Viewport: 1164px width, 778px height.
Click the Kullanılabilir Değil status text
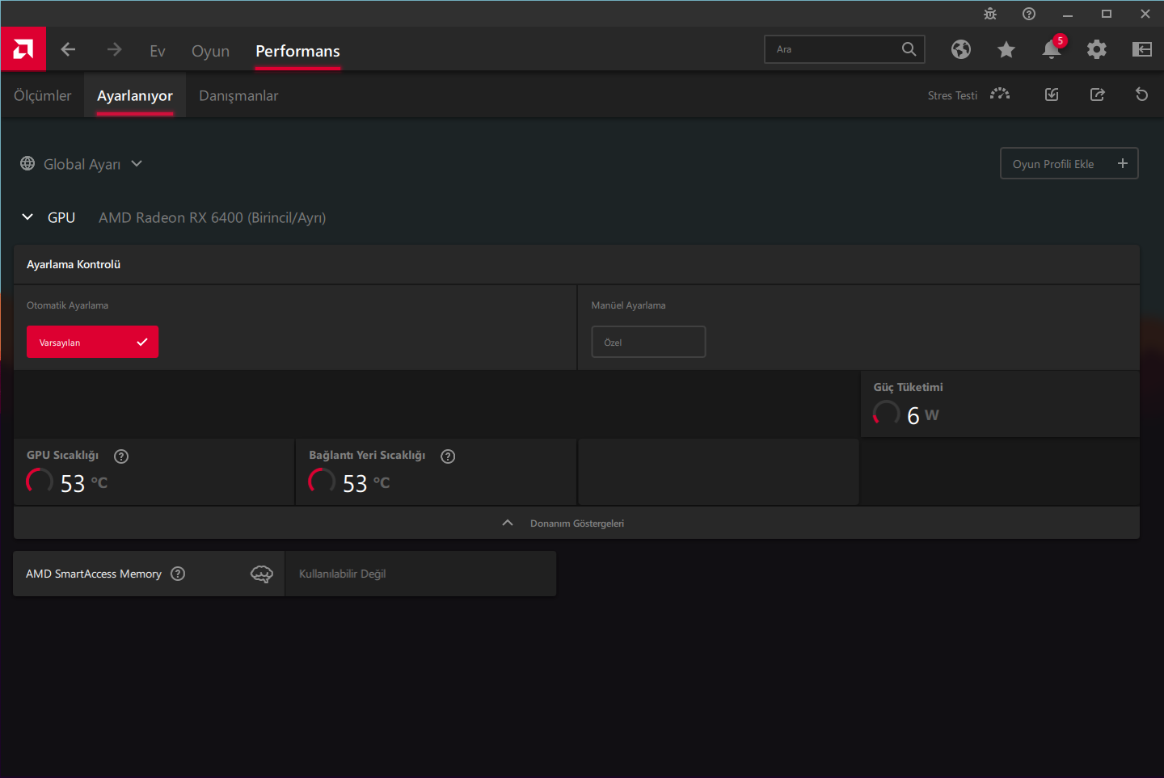click(343, 574)
